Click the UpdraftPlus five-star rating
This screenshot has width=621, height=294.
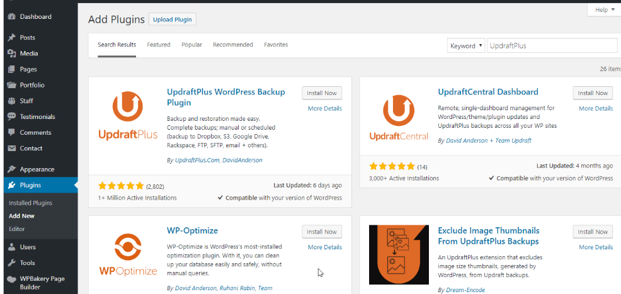[x=121, y=186]
